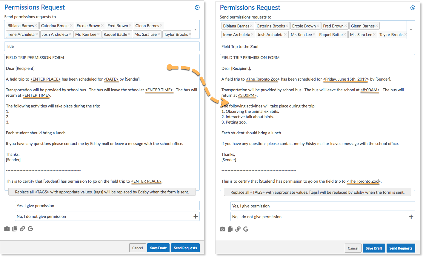Click copy files icon in right dialog
Screen dimensions: 423x257
click(230, 229)
